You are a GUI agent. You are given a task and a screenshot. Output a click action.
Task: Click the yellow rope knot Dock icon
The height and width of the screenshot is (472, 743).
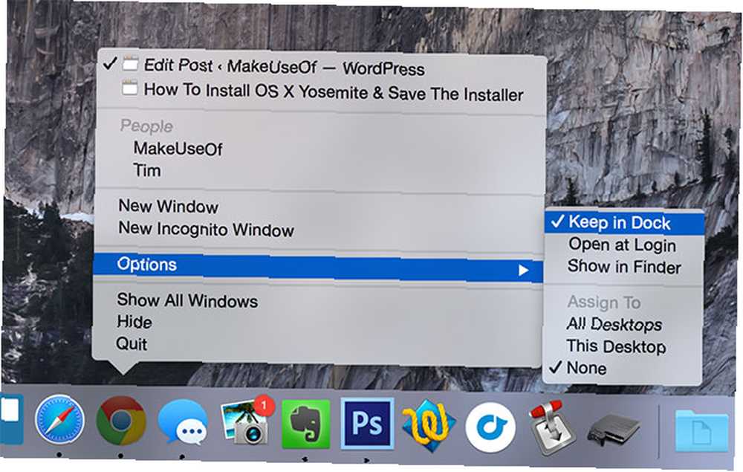click(429, 425)
